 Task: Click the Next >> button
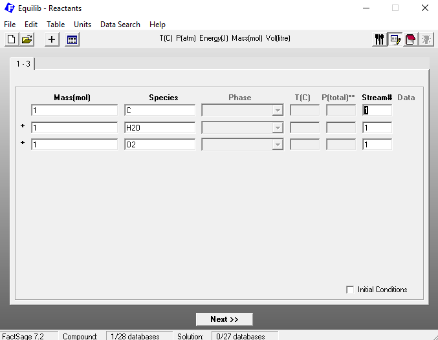[224, 319]
